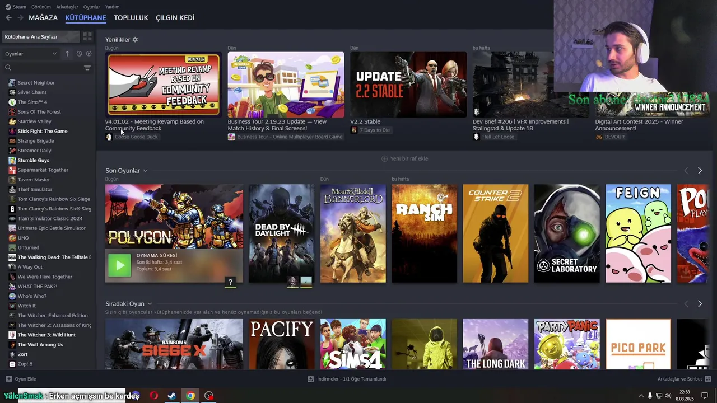This screenshot has width=717, height=403.
Task: Click Steam icon in Windows taskbar
Action: coord(172,396)
